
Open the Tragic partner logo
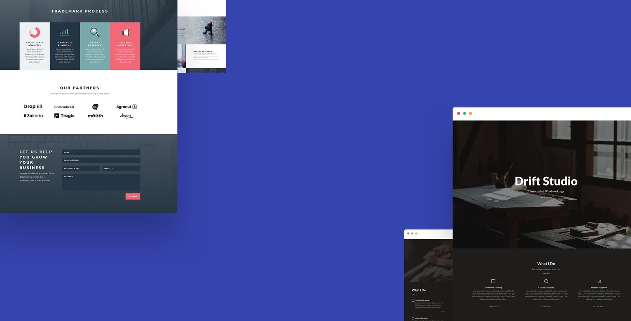(x=64, y=116)
